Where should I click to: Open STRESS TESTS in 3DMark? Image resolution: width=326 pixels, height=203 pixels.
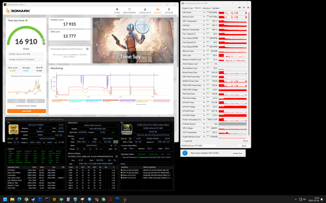click(x=145, y=11)
